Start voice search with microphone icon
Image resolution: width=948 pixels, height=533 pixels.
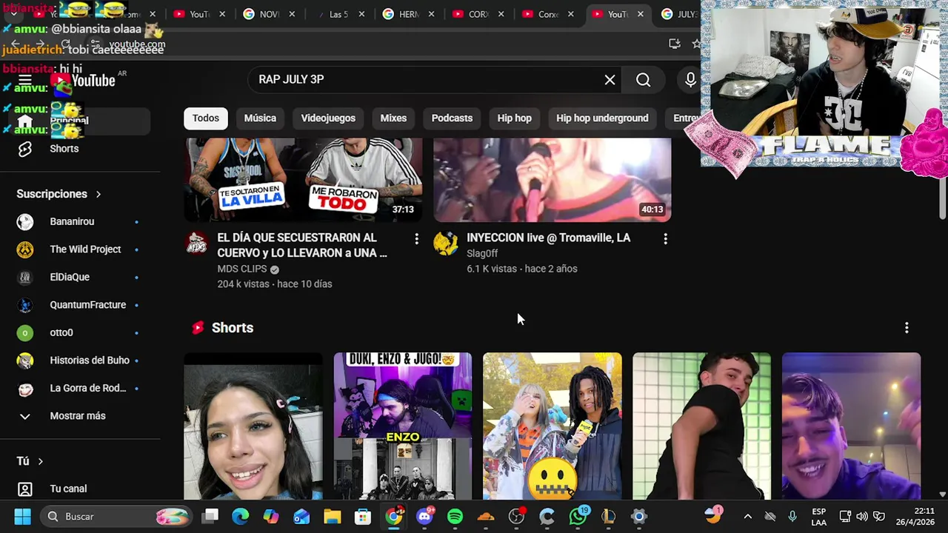click(x=690, y=80)
